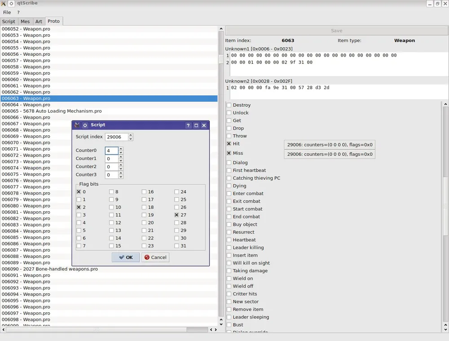Minimize the main qtScribe window
449x341 pixels.
(429, 4)
